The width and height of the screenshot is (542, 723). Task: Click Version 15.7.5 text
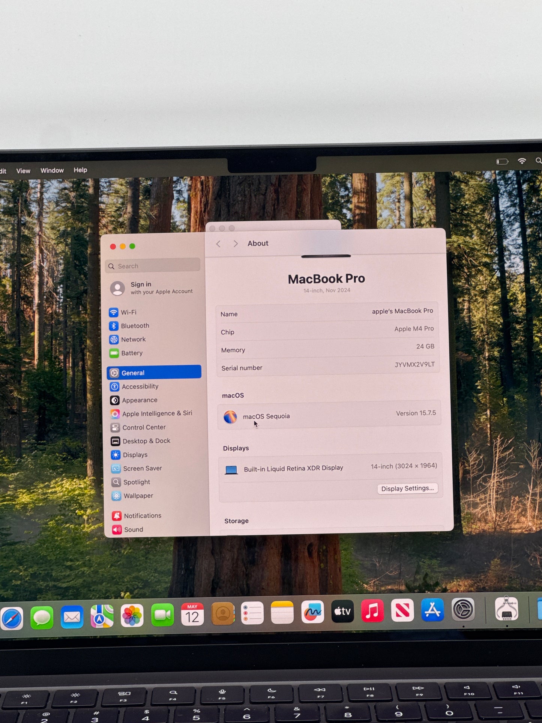click(416, 413)
